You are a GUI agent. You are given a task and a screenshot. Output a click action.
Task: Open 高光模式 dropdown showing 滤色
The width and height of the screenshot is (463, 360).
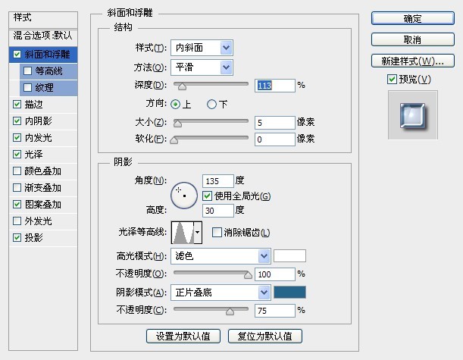coord(221,256)
